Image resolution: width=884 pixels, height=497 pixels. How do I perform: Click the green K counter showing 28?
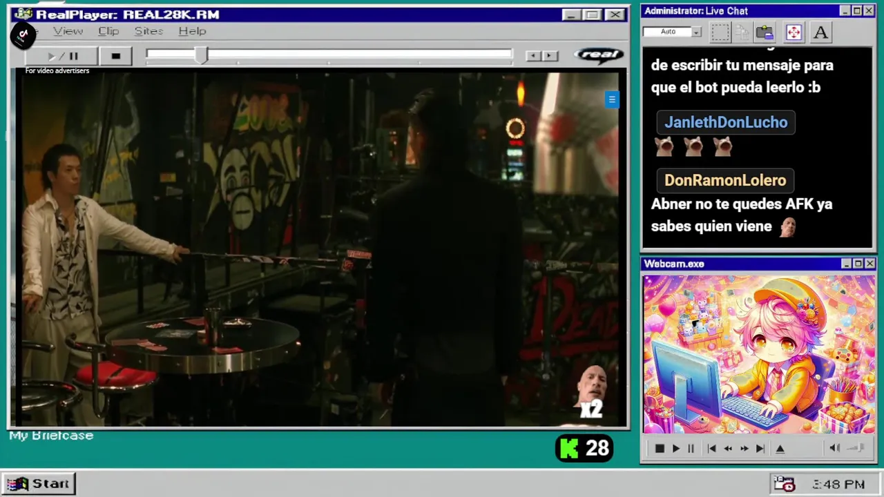click(x=584, y=449)
